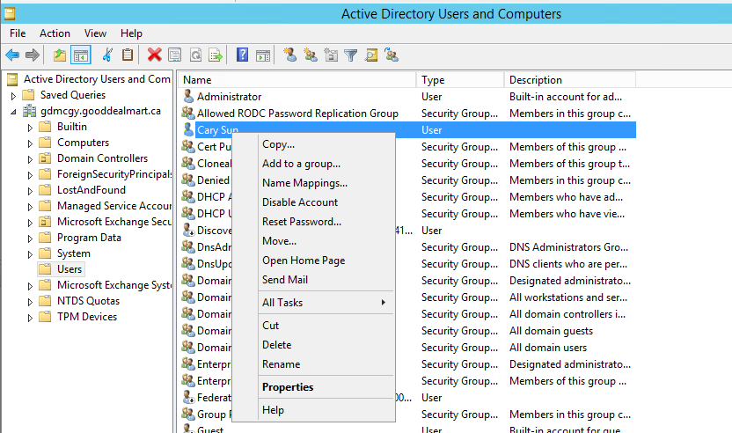Open Properties via toolbar sheet icon
The image size is (732, 433).
tap(174, 55)
